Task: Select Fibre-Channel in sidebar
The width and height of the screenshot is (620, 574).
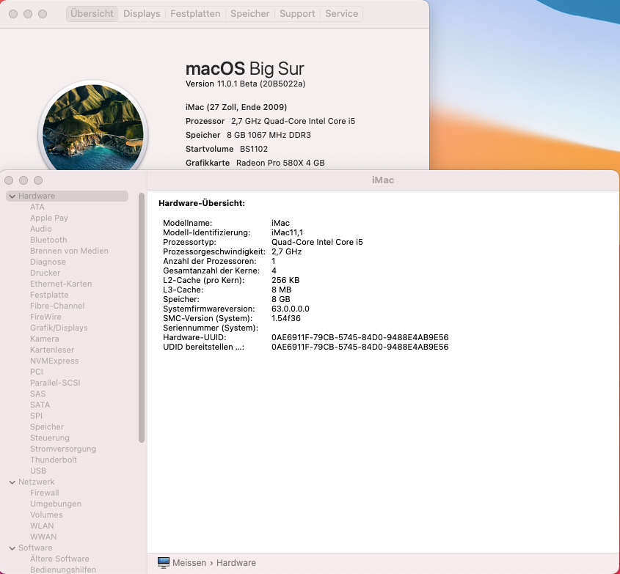Action: coord(57,306)
